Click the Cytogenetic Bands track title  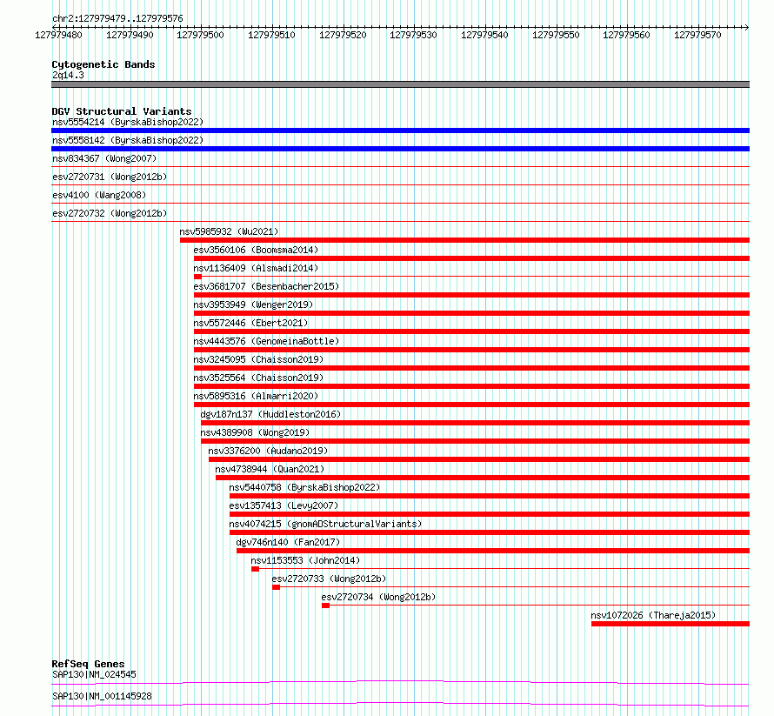point(103,64)
